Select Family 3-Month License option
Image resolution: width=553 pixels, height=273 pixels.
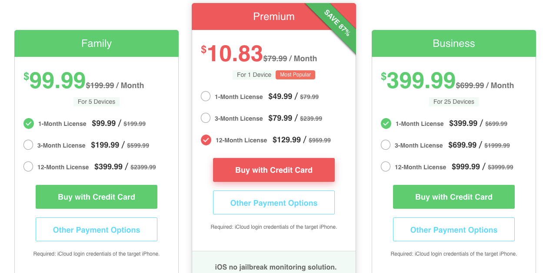point(28,145)
